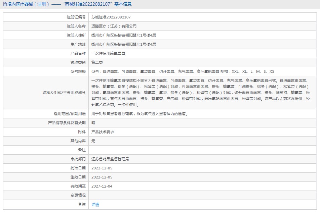Click the 注册人住所 label cell

(x=46, y=35)
